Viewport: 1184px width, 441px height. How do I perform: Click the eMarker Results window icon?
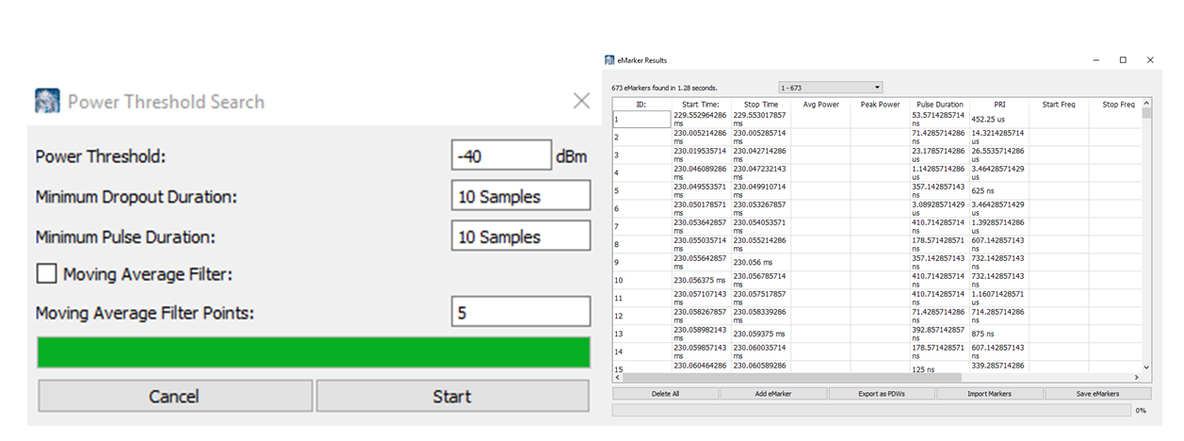pyautogui.click(x=609, y=60)
